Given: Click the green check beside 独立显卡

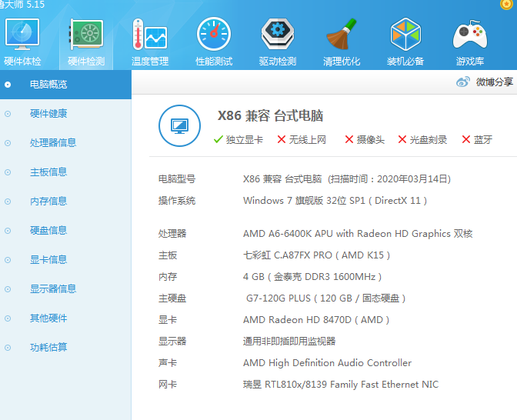Looking at the screenshot, I should point(218,139).
